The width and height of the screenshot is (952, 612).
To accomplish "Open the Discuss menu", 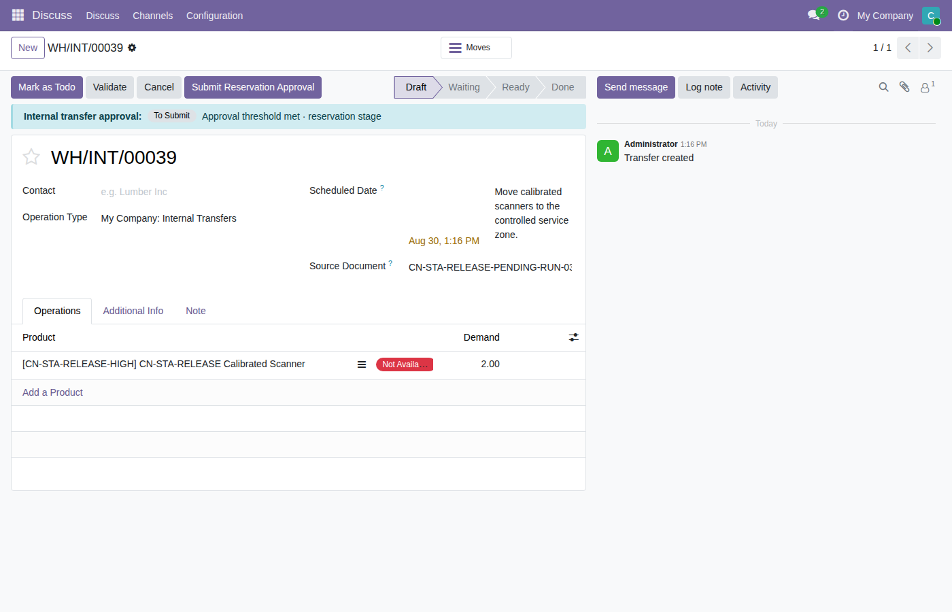I will click(x=103, y=15).
